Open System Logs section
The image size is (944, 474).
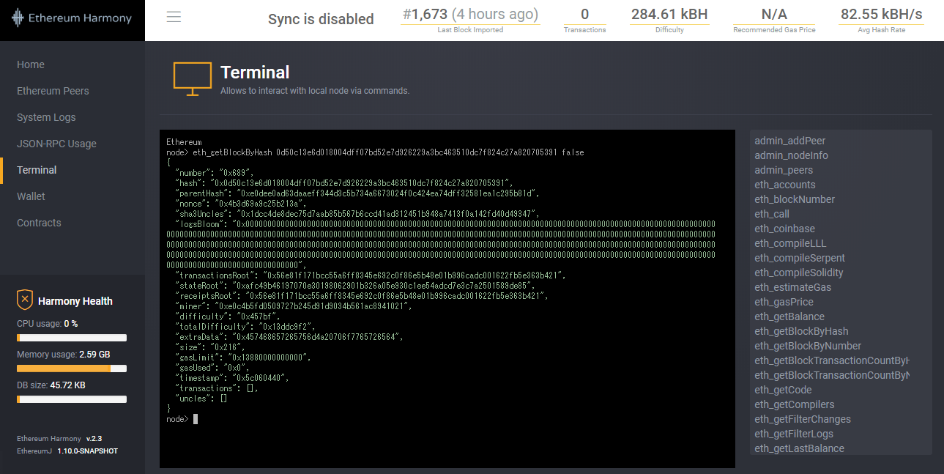click(46, 117)
